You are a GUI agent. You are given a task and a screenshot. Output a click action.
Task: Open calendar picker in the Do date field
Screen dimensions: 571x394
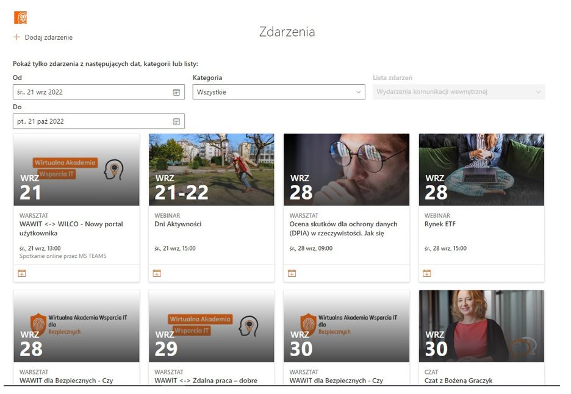pos(176,121)
